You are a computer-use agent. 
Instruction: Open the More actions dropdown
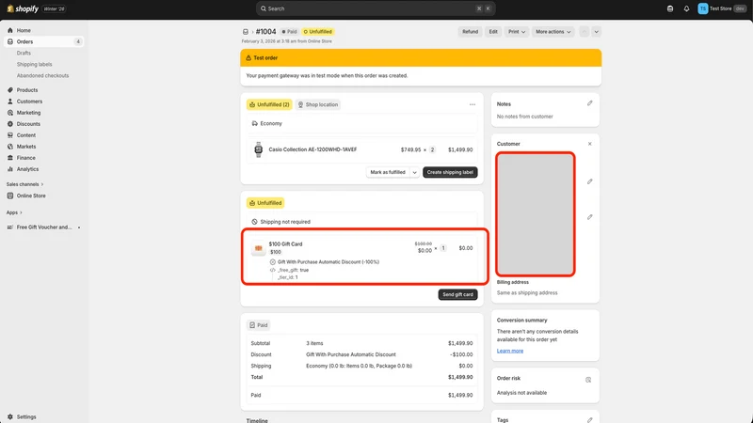553,32
